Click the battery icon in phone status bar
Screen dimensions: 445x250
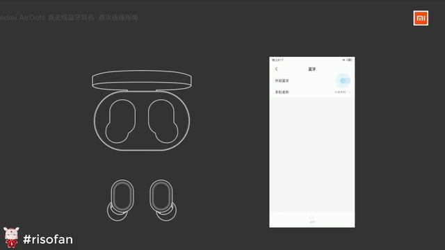tap(349, 60)
